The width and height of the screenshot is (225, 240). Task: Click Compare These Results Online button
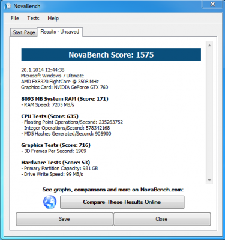[x=122, y=202]
